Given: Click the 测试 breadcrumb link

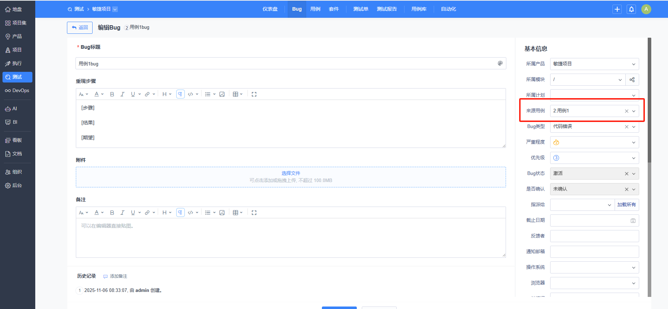Looking at the screenshot, I should tap(79, 9).
